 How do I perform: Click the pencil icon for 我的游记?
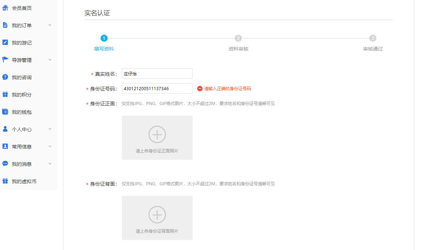pyautogui.click(x=5, y=42)
